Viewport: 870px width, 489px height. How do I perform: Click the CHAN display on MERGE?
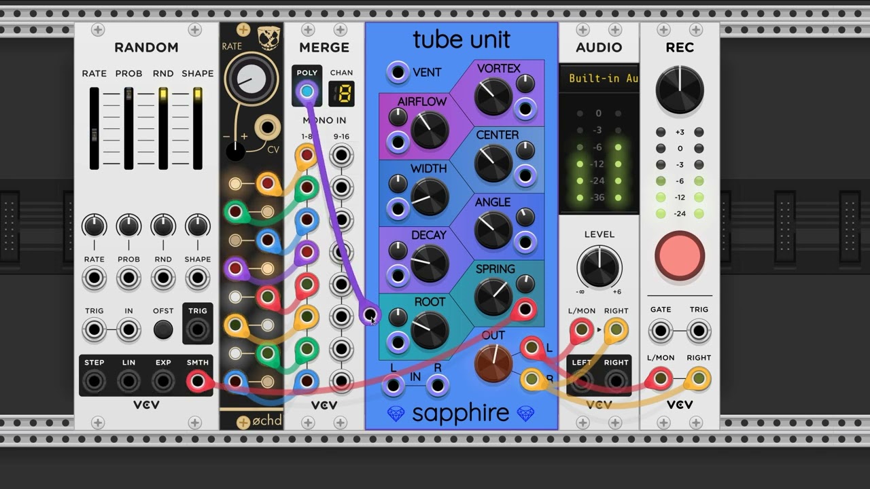point(341,94)
